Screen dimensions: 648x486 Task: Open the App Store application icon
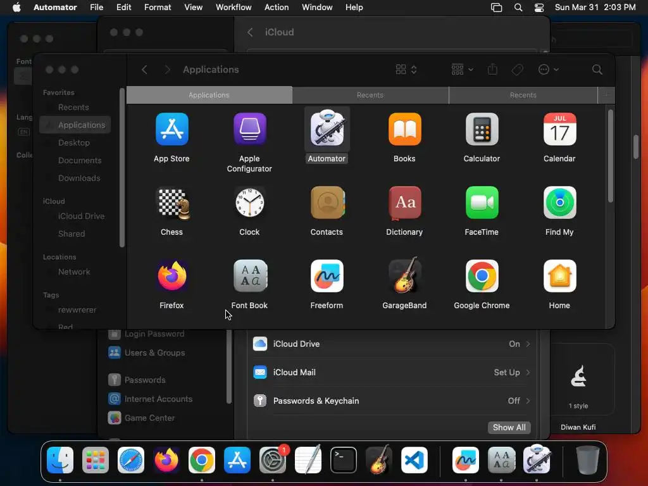tap(172, 129)
